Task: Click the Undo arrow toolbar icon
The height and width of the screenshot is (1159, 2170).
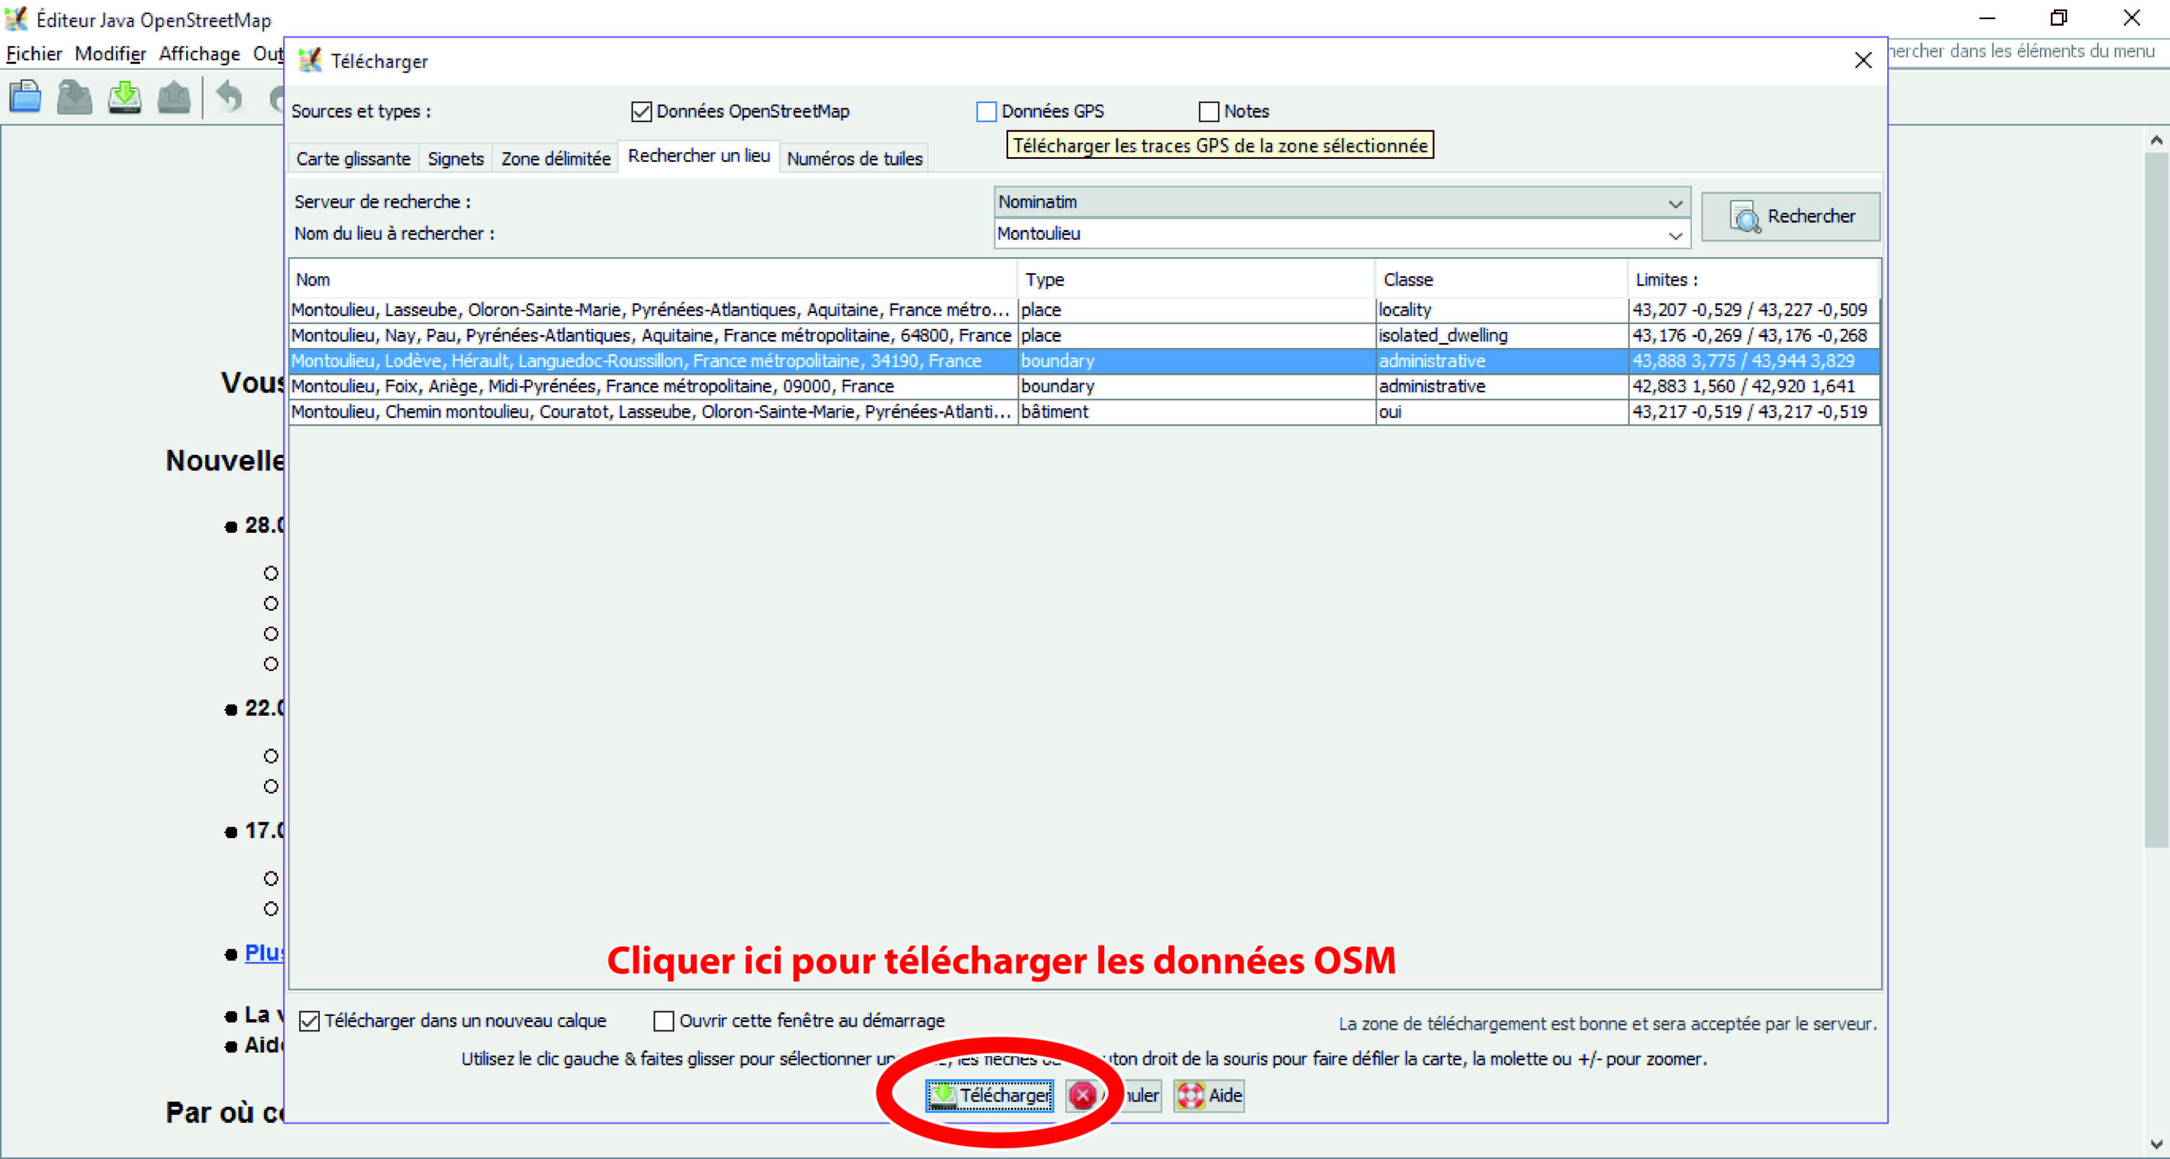Action: point(229,97)
